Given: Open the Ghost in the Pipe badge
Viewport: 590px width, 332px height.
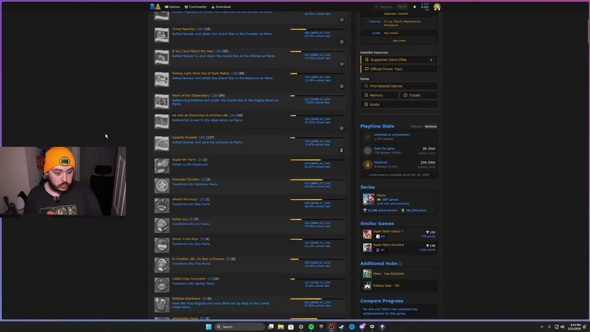Looking at the screenshot, I should pos(161,245).
